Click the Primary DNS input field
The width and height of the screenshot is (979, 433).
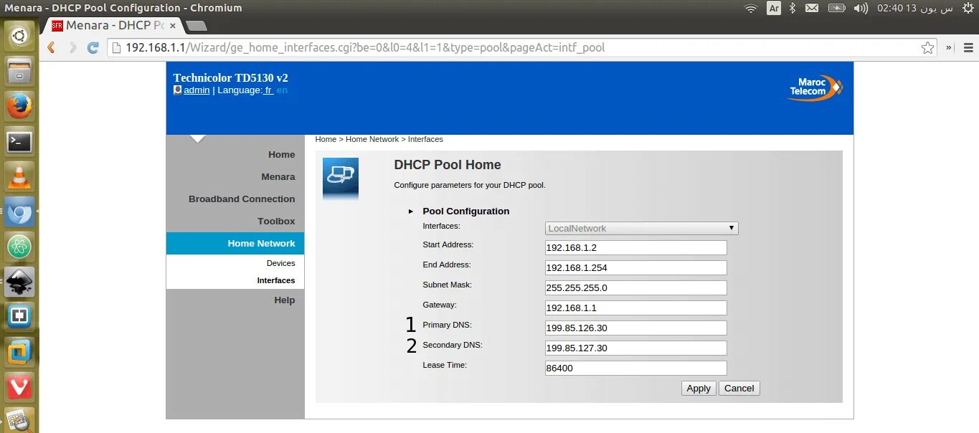click(x=636, y=328)
